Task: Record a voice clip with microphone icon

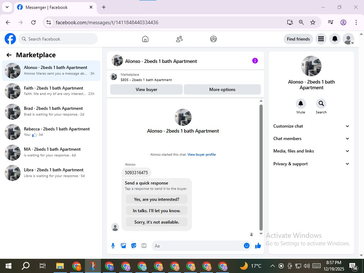Action: tap(113, 246)
